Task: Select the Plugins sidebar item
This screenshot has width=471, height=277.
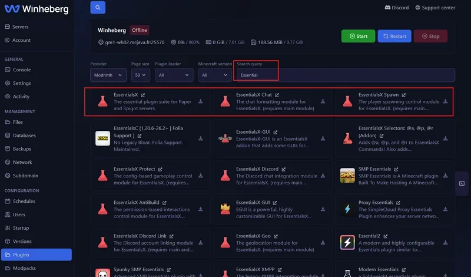Action: (x=36, y=255)
